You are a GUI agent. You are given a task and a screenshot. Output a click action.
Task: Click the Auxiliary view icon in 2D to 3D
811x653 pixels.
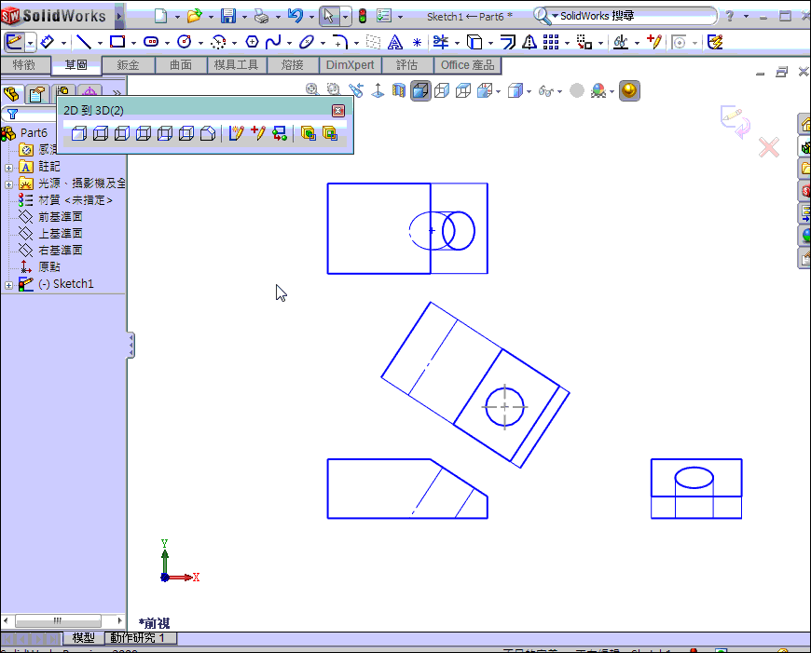(x=208, y=134)
